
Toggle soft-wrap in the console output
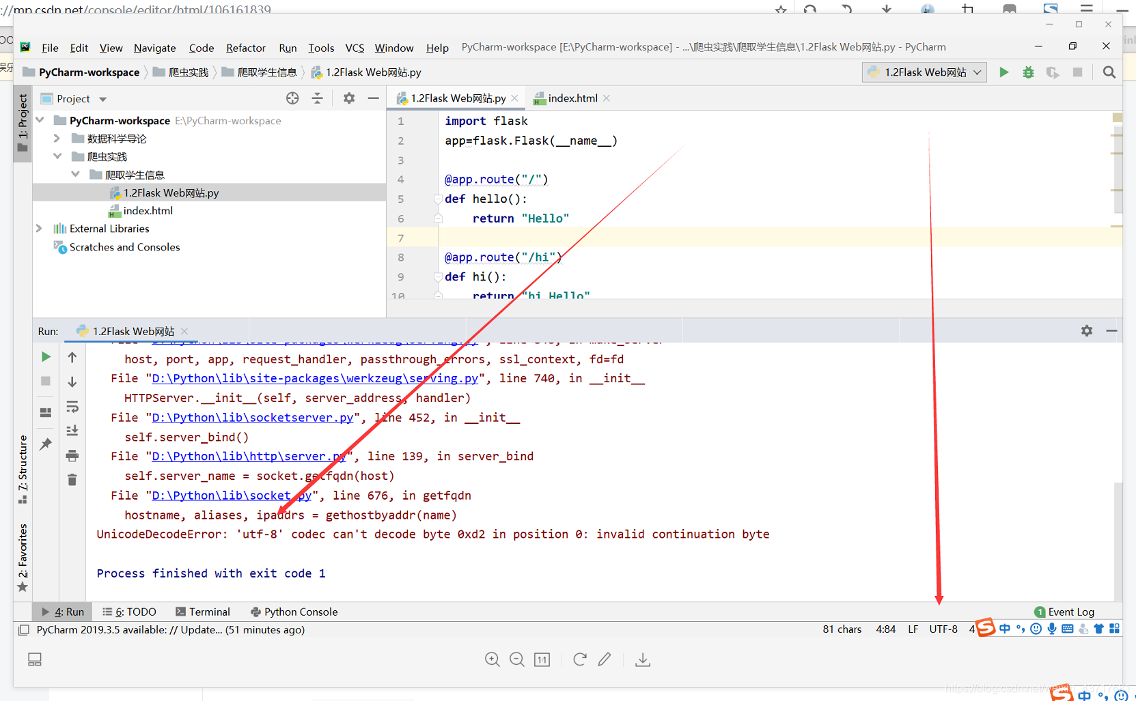tap(72, 407)
